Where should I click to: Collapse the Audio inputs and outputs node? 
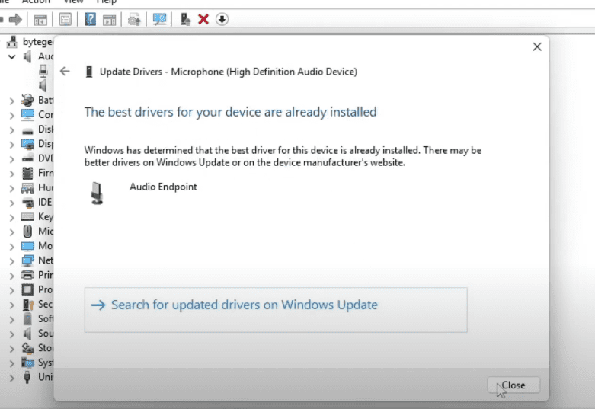[x=11, y=56]
